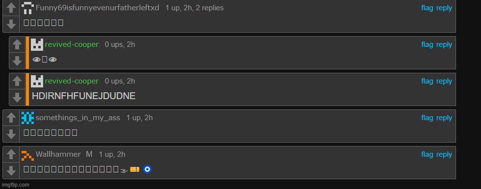Upvote Wallhammer's comment
This screenshot has width=481, height=189.
click(x=11, y=154)
